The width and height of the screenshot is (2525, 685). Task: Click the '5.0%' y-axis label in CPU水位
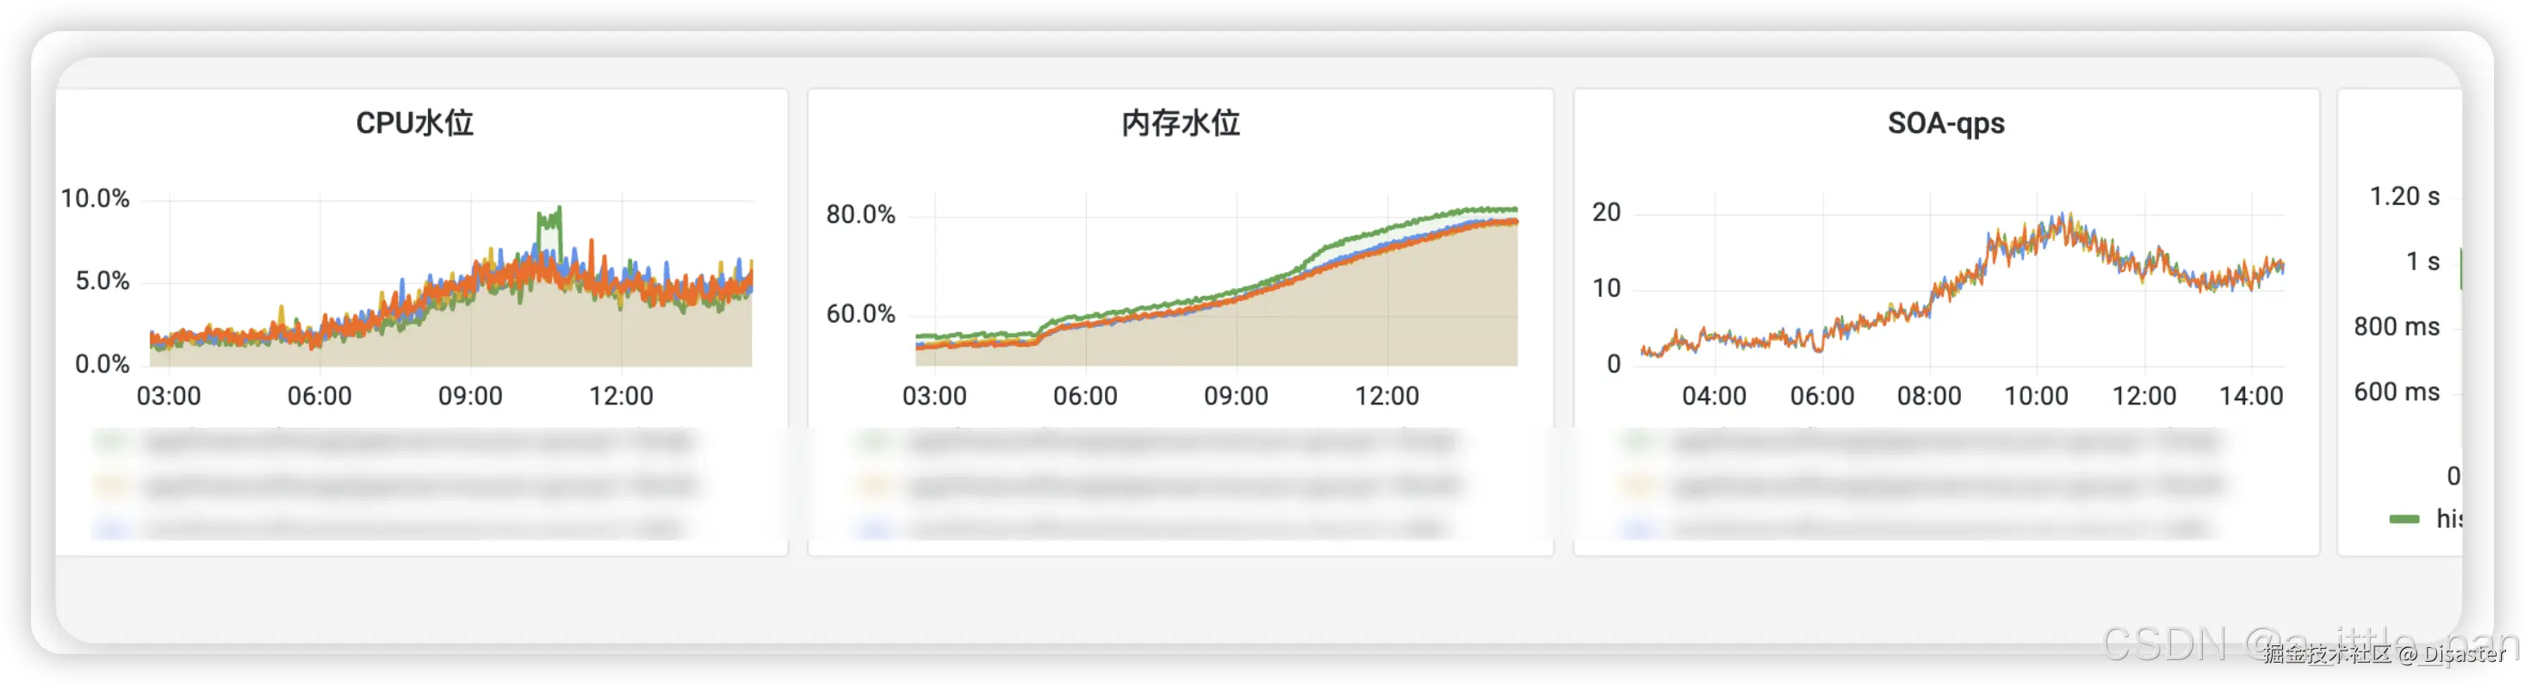pos(103,281)
